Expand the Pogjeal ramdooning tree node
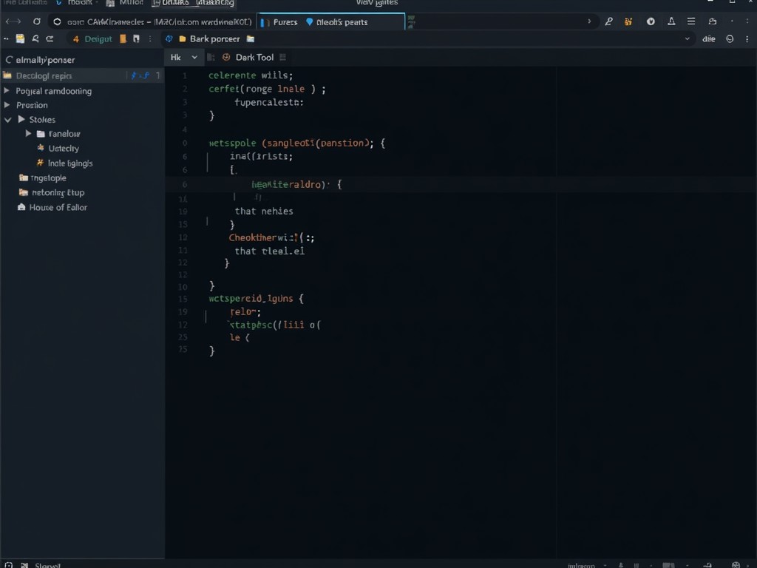The height and width of the screenshot is (568, 757). click(7, 91)
